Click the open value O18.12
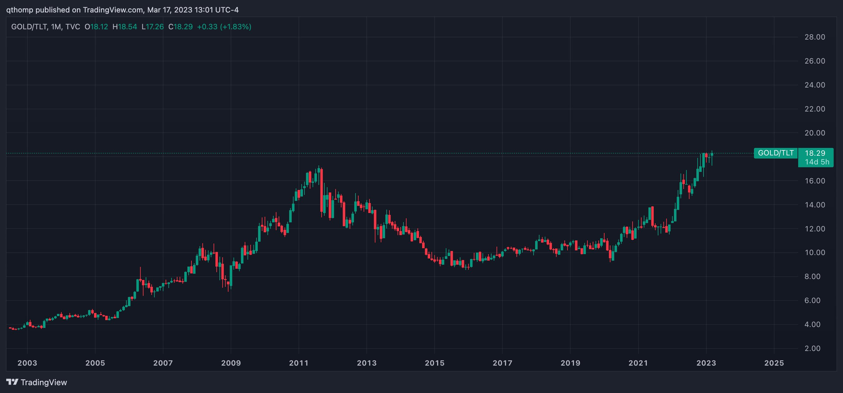843x393 pixels. point(96,27)
